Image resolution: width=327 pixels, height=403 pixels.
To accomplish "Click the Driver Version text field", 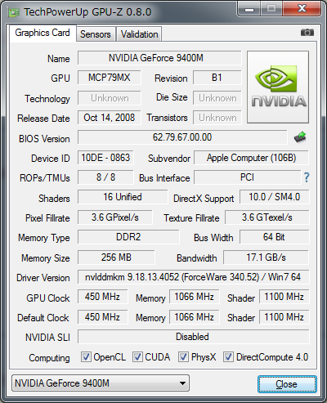I will (x=193, y=277).
